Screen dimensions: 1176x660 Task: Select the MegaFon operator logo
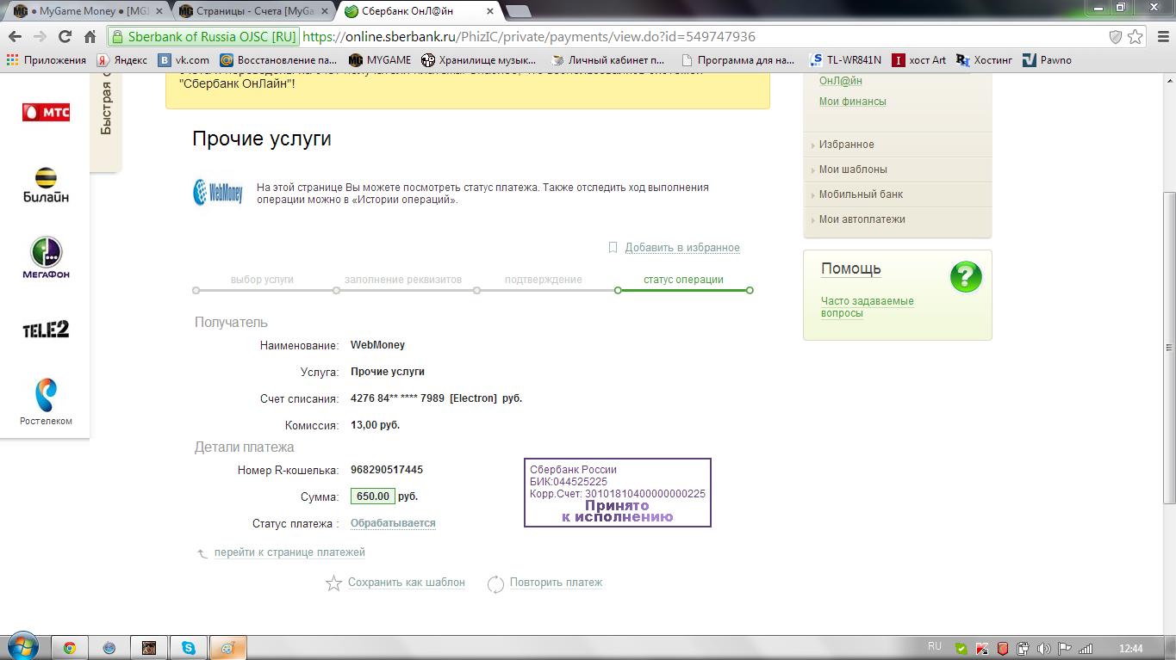point(46,258)
